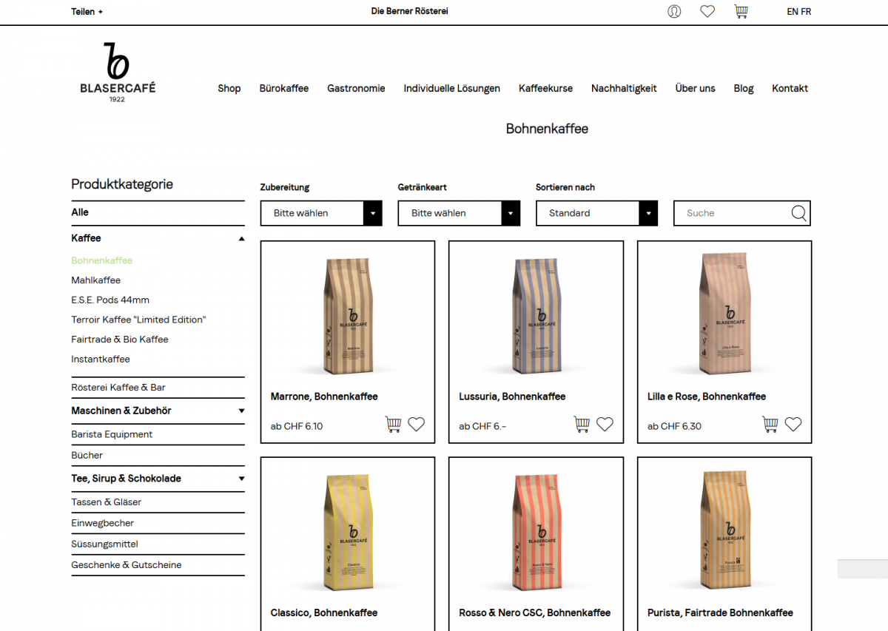Switch language to EN
The image size is (888, 631).
click(793, 12)
